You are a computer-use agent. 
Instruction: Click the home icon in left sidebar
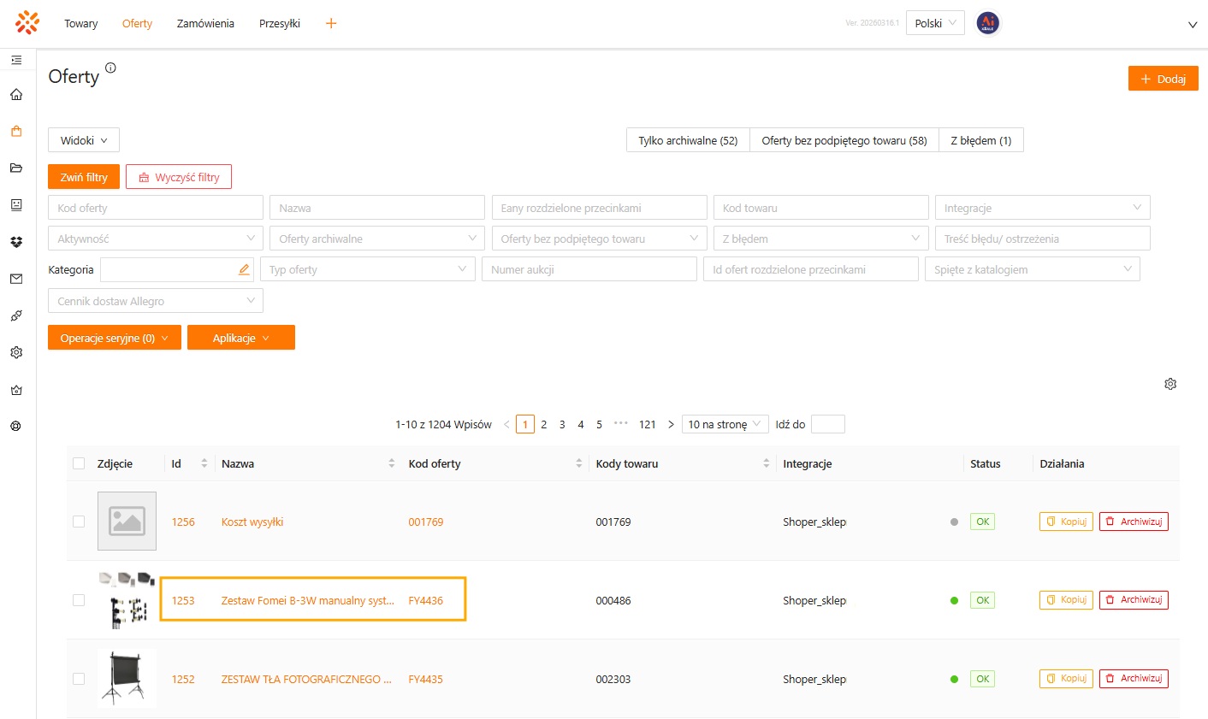click(16, 95)
